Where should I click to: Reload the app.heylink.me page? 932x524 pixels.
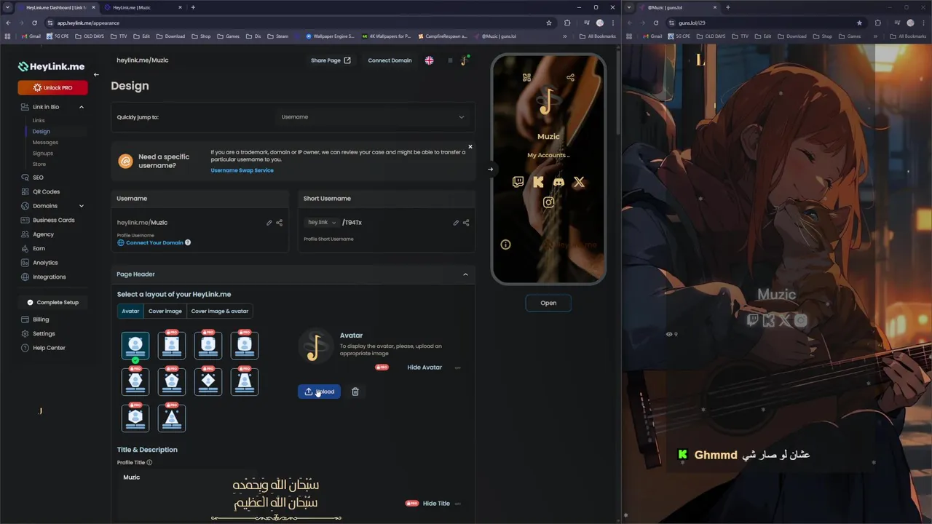coord(34,23)
